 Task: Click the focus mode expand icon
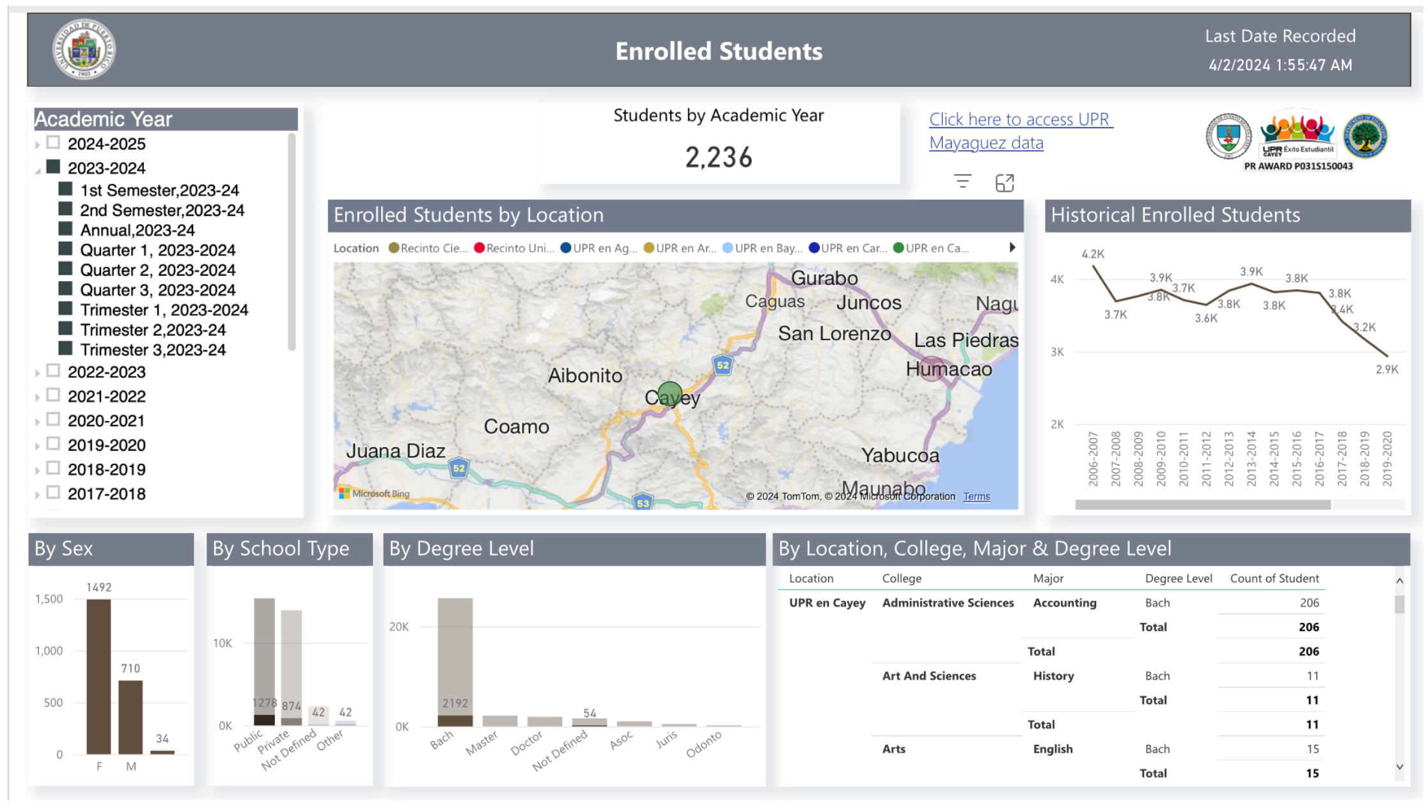click(x=1004, y=183)
